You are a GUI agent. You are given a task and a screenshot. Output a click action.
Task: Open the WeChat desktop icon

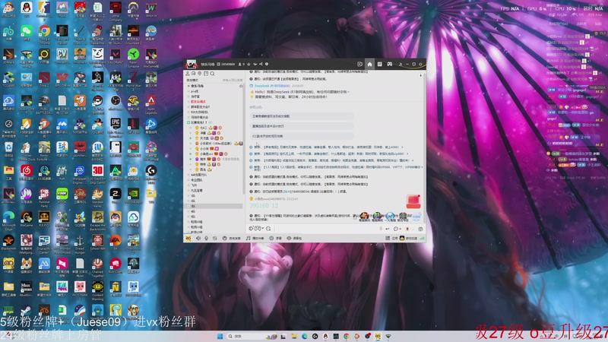pyautogui.click(x=27, y=32)
